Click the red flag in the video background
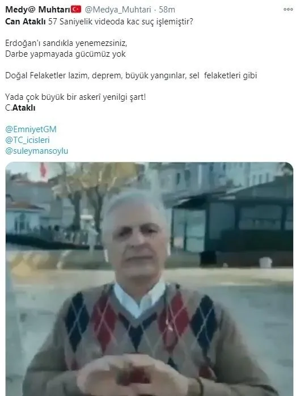Image resolution: width=296 pixels, height=396 pixels. (x=44, y=170)
